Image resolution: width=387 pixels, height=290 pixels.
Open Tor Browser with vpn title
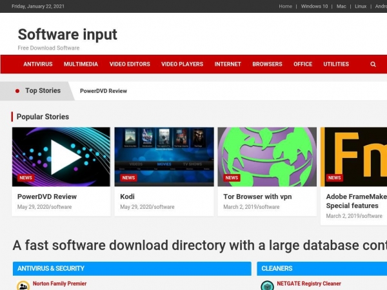click(257, 197)
